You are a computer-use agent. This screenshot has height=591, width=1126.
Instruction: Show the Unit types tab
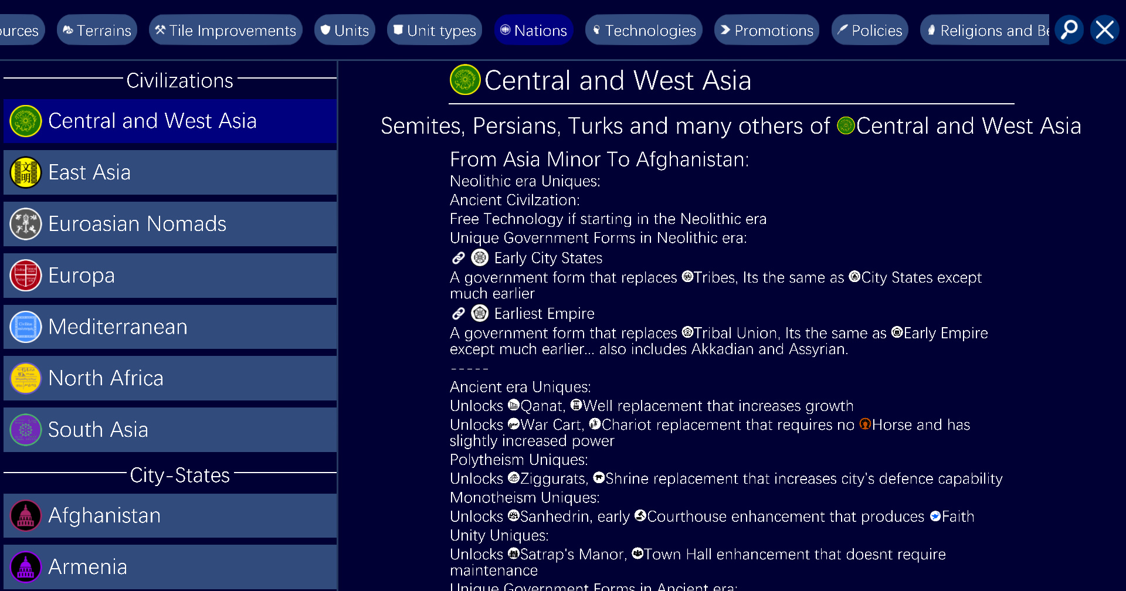point(435,30)
